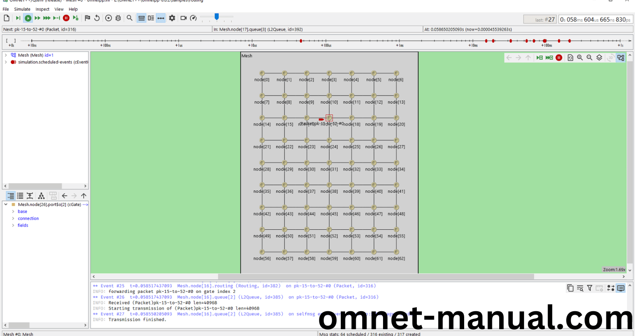
Task: Click the Find/Filter icon in log panel
Action: (580, 288)
